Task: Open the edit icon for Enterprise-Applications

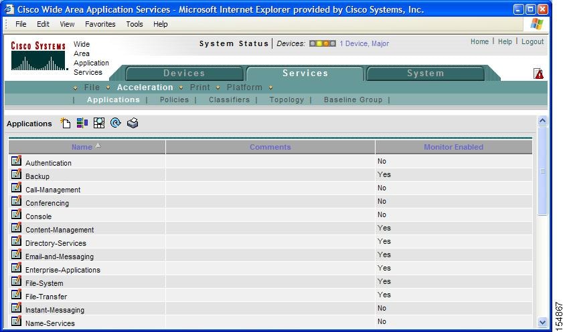Action: [x=16, y=267]
